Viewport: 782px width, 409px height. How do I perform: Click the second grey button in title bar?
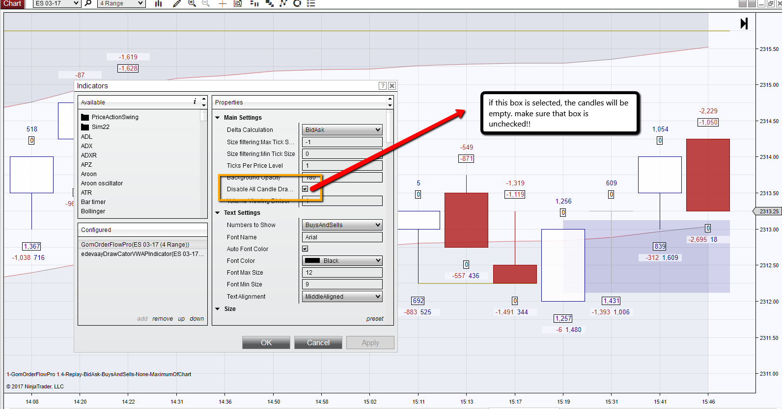click(x=752, y=3)
